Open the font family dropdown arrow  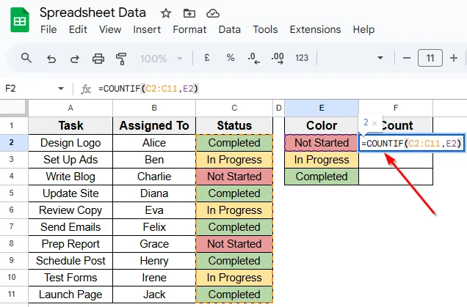coord(380,58)
